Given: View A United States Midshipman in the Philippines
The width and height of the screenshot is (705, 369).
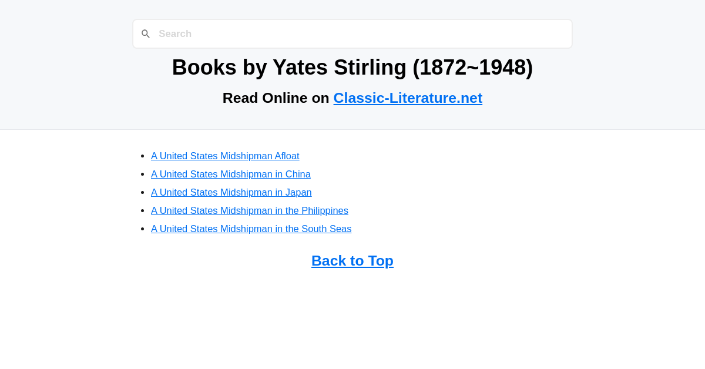Looking at the screenshot, I should coord(250,210).
